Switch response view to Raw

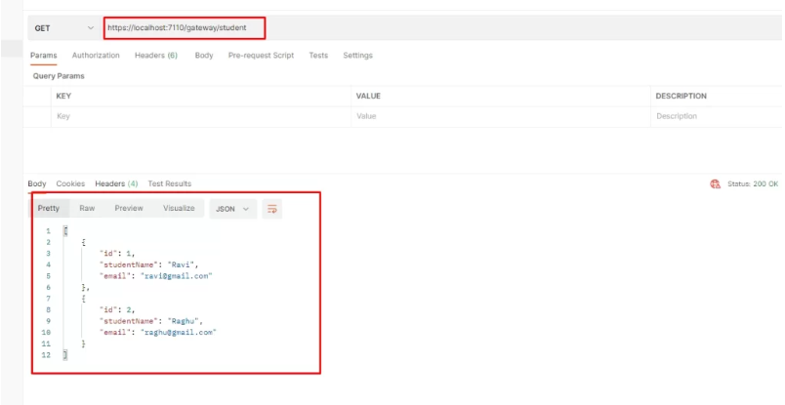[87, 208]
